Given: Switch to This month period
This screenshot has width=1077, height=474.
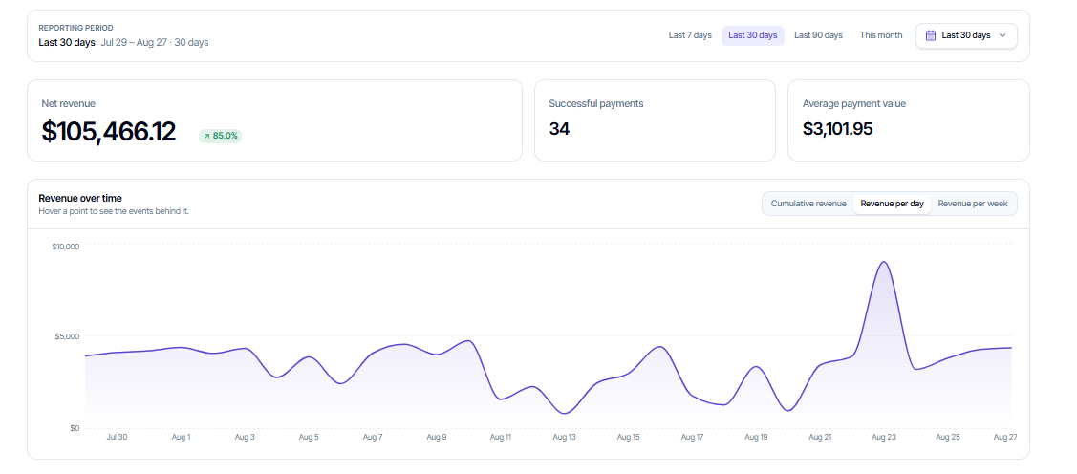Looking at the screenshot, I should 880,35.
